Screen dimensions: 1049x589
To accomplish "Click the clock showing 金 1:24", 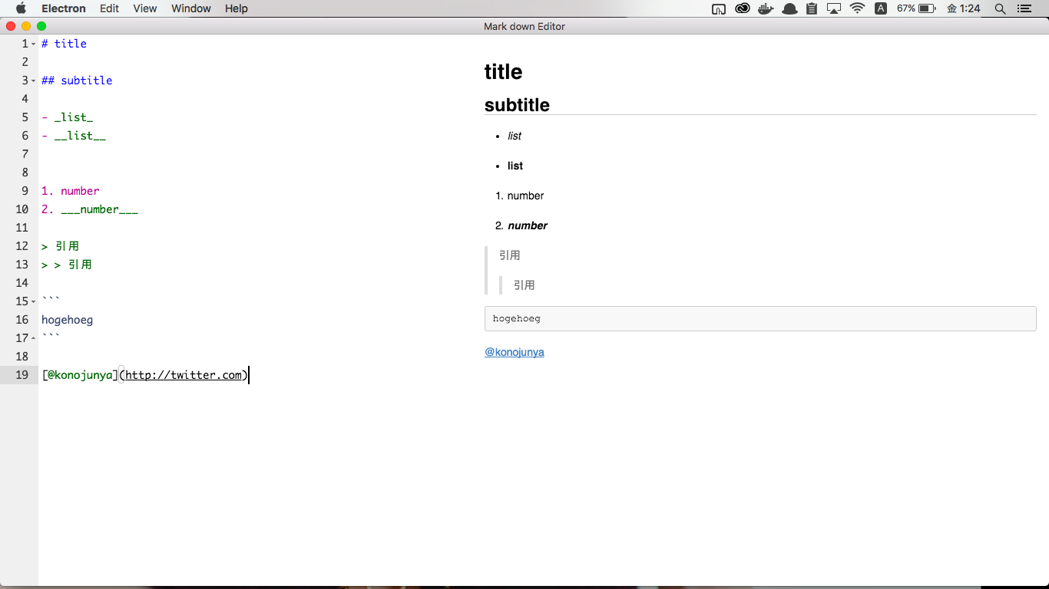I will pos(962,8).
